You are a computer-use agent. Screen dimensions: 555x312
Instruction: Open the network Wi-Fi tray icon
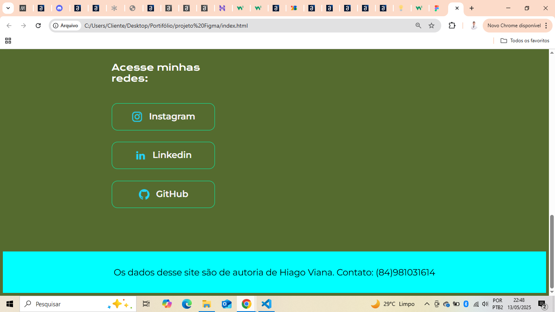tap(476, 304)
